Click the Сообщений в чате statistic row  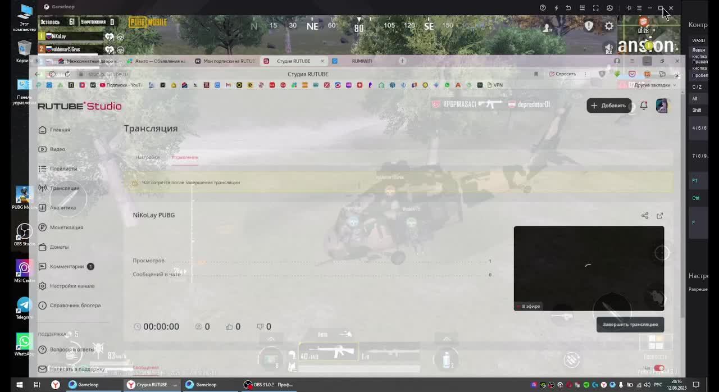click(312, 275)
